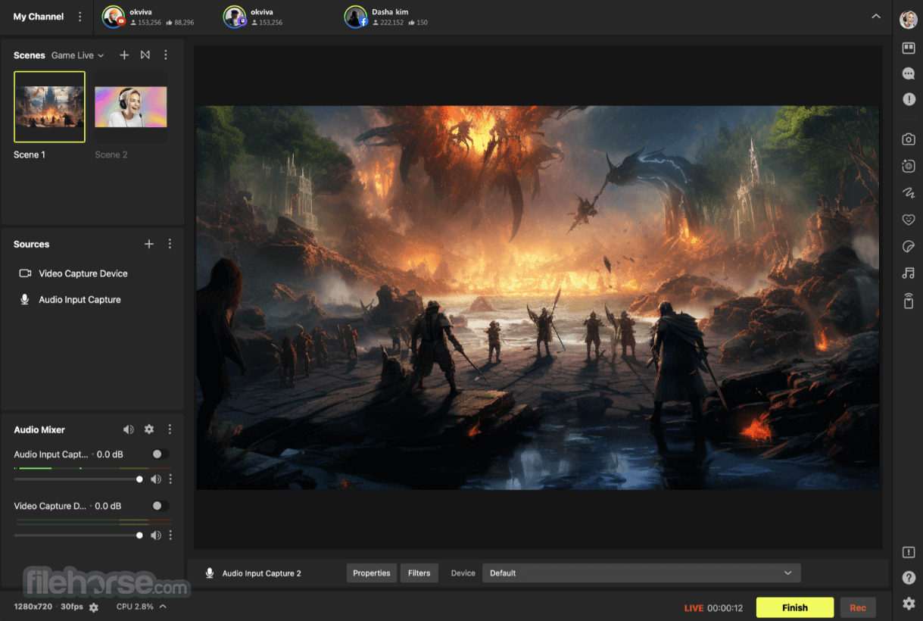
Task: Open the help question mark icon
Action: coord(909,578)
